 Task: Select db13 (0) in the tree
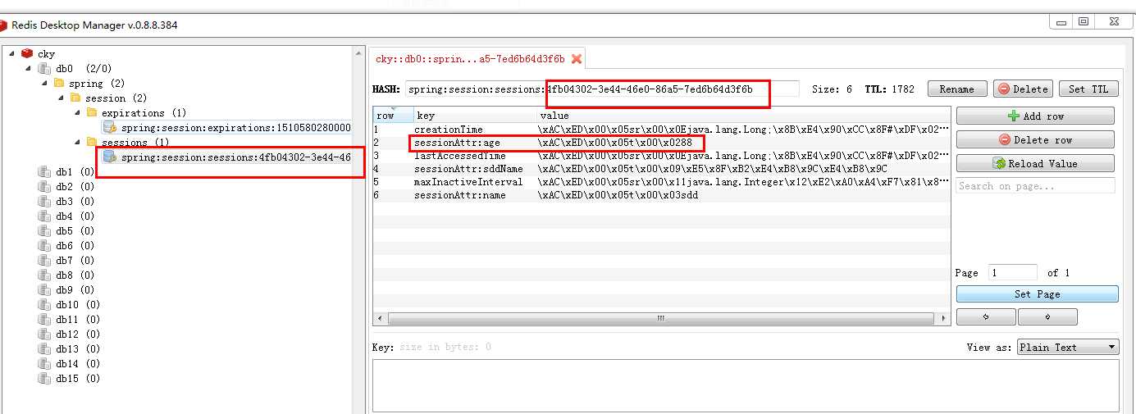coord(78,349)
